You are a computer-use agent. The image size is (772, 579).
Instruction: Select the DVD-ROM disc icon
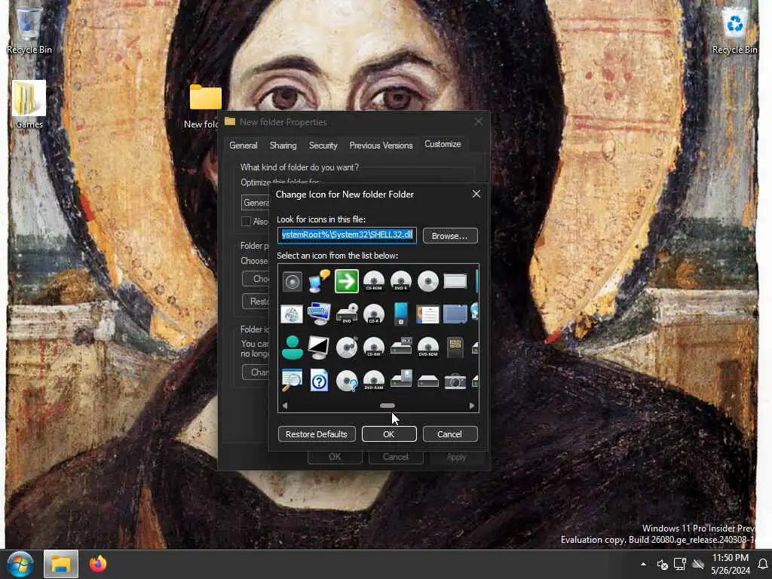coord(428,347)
